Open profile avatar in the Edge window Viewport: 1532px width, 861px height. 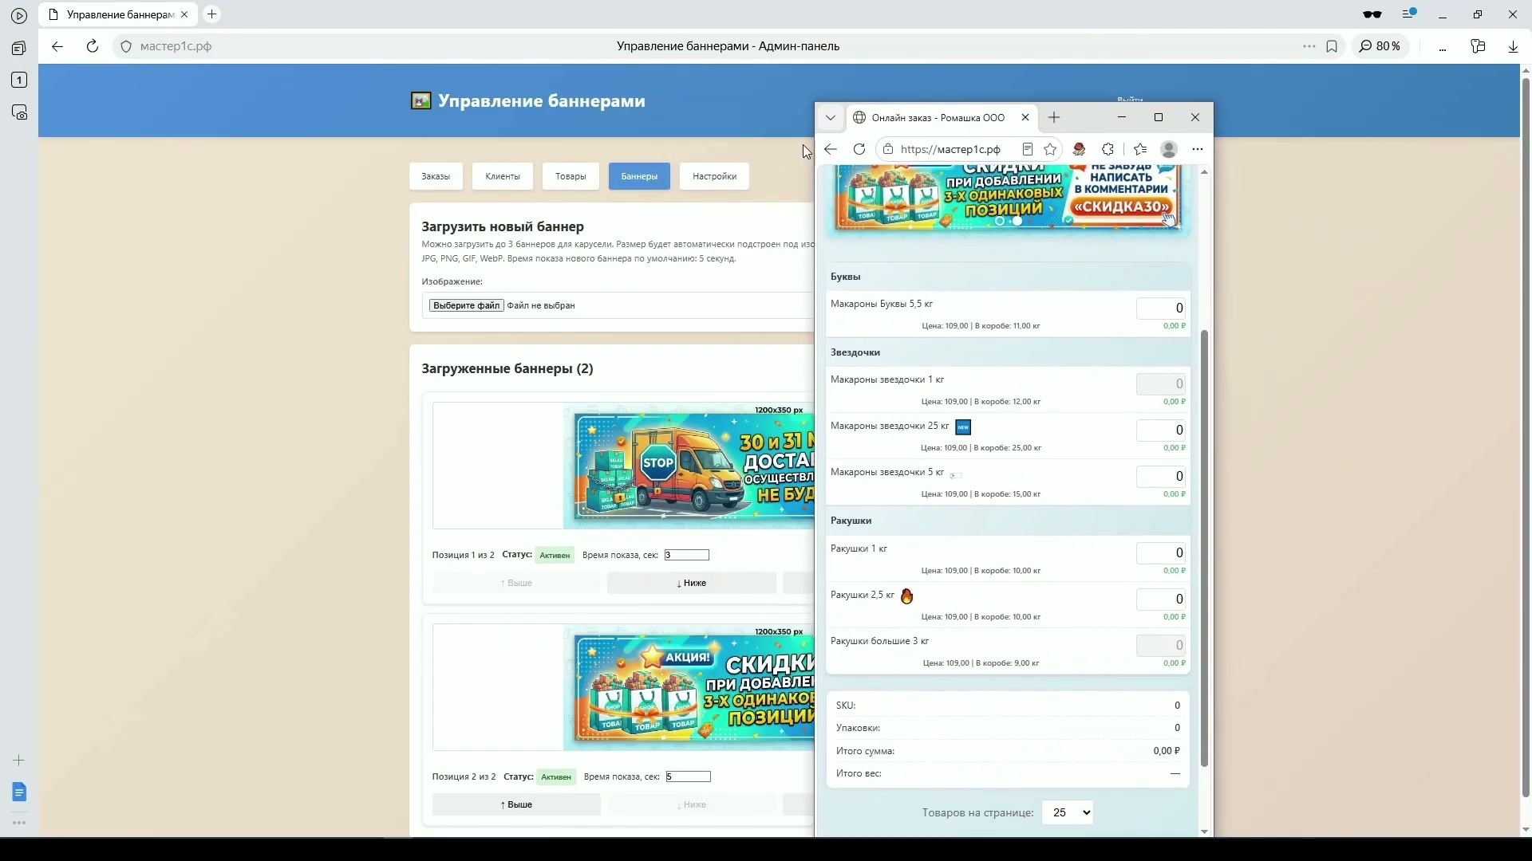[x=1169, y=149]
